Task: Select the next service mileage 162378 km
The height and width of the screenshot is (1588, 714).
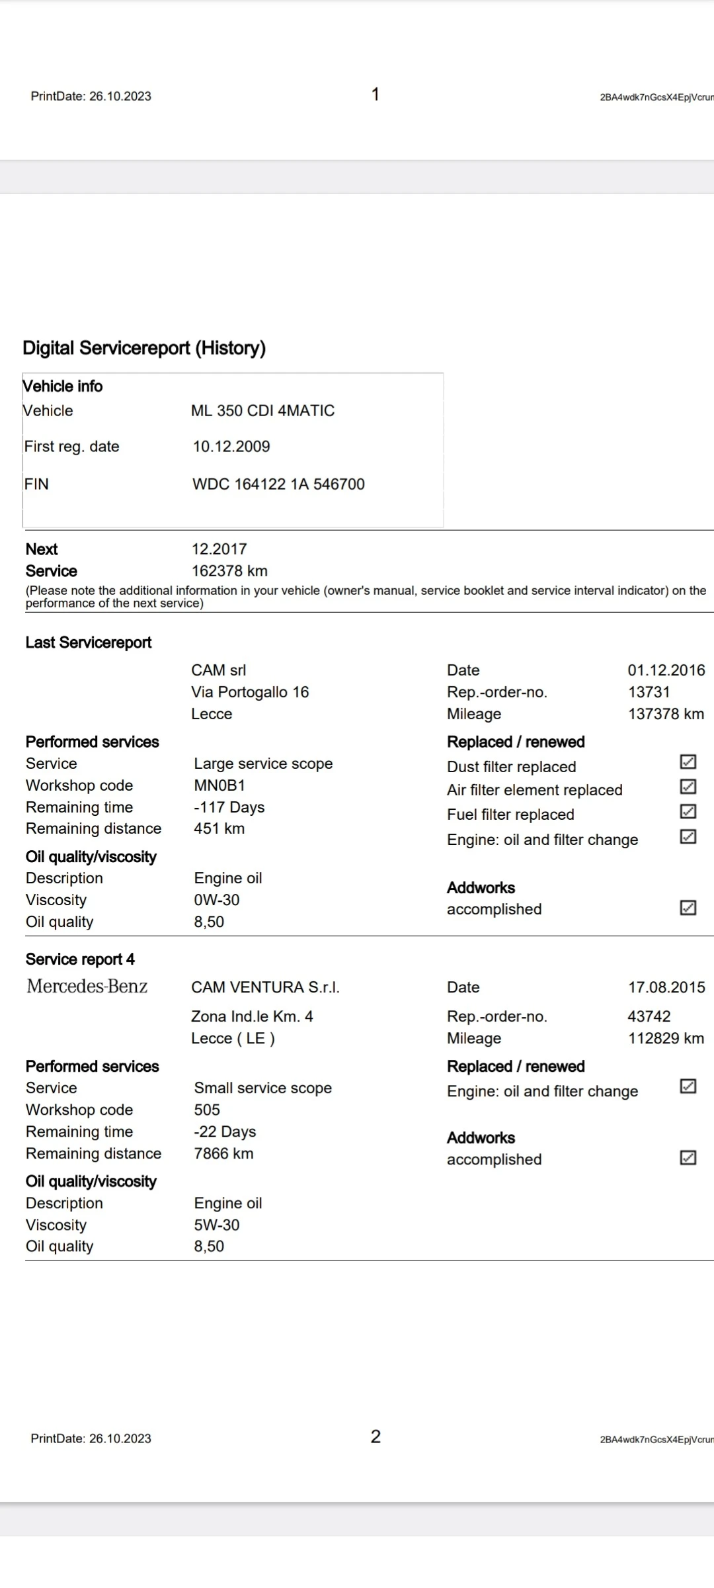Action: (x=229, y=571)
